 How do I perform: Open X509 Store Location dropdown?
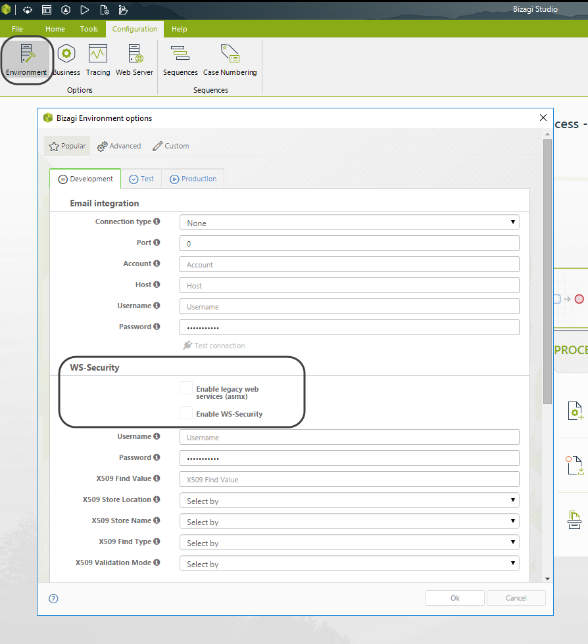click(349, 500)
